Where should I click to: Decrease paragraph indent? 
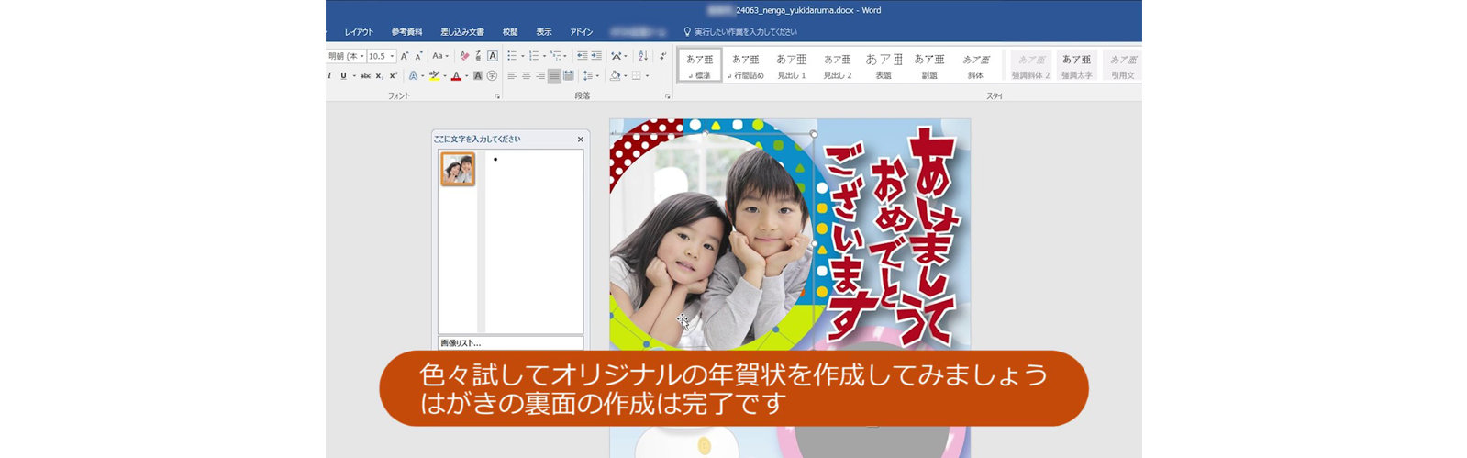[x=582, y=56]
